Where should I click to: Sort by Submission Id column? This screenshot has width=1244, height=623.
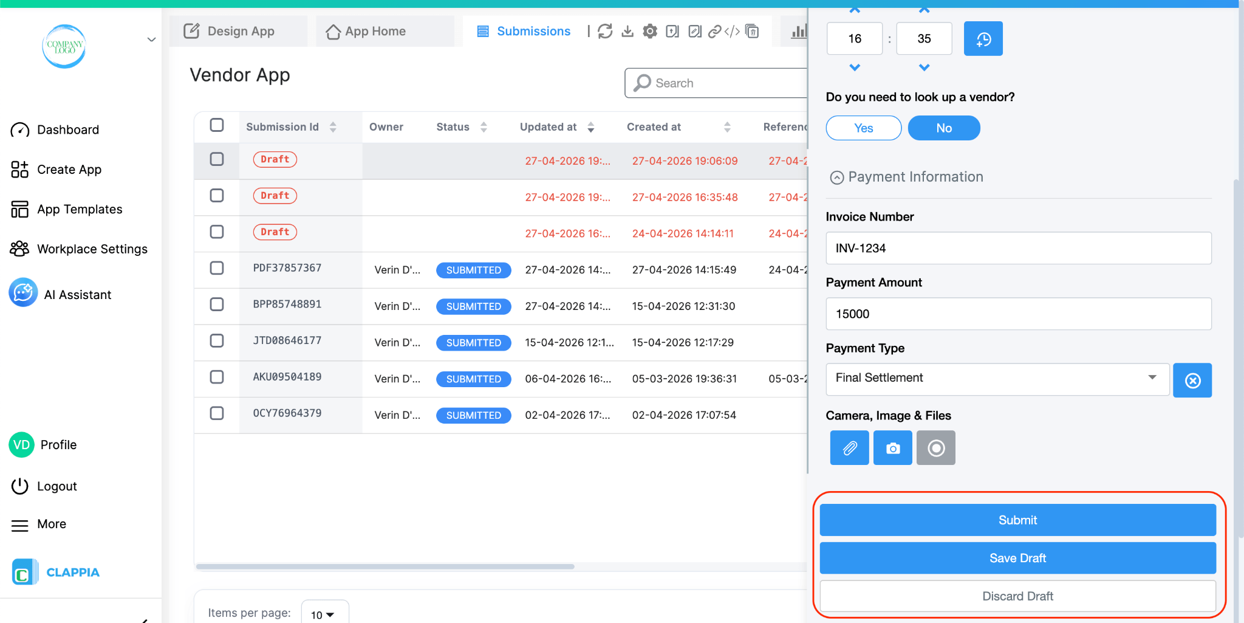coord(333,127)
